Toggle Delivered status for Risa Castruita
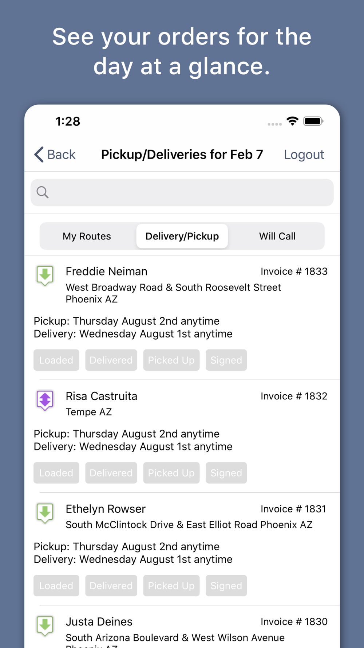364x648 pixels. [x=111, y=473]
